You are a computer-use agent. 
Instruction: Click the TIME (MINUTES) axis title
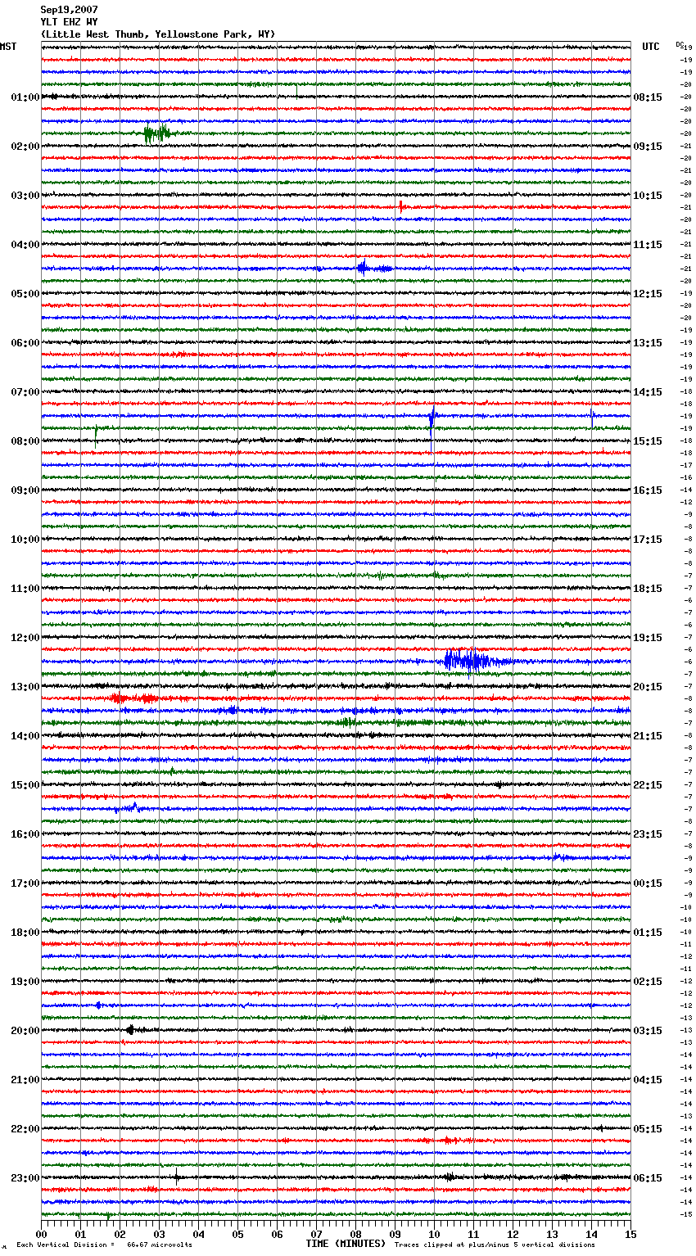346,1244
